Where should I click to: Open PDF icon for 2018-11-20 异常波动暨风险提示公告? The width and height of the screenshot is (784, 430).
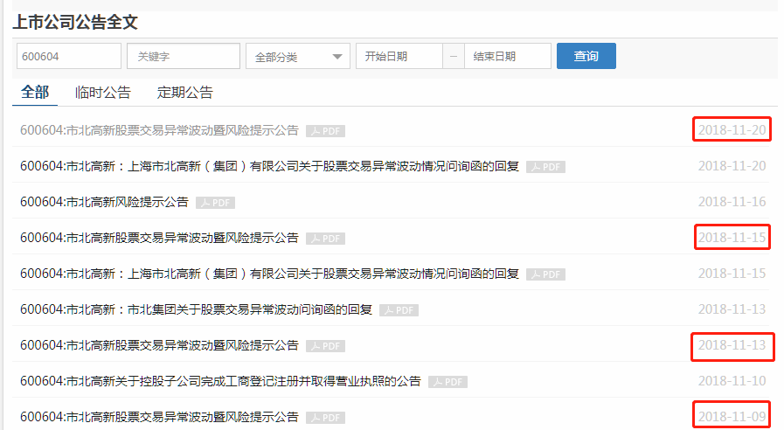(x=325, y=131)
